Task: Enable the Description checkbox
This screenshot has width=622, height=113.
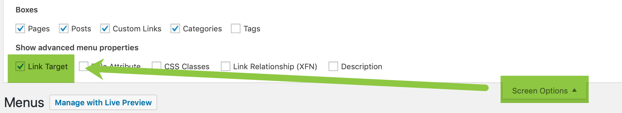Action: pos(333,66)
